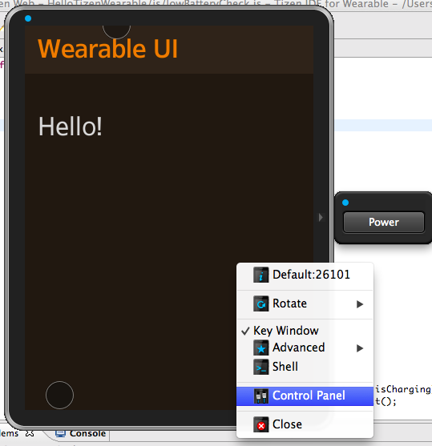The height and width of the screenshot is (446, 432).
Task: Click the Shell terminal icon
Action: 260,367
